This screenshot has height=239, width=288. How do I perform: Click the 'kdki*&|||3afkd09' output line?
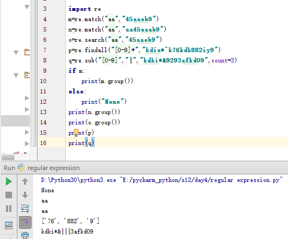click(67, 231)
